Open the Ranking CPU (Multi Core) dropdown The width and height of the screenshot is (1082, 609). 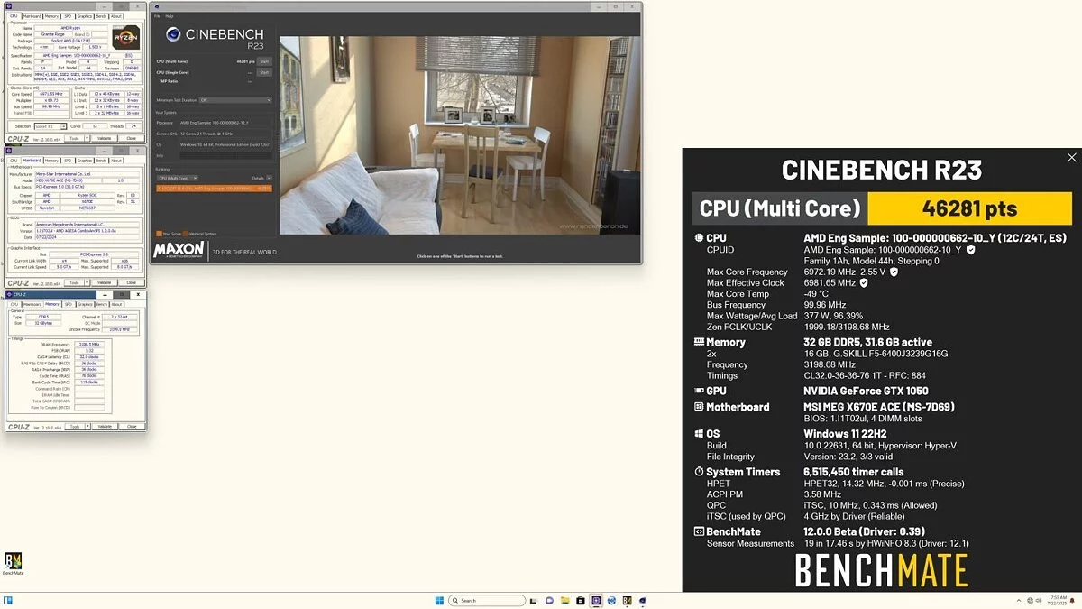click(177, 178)
